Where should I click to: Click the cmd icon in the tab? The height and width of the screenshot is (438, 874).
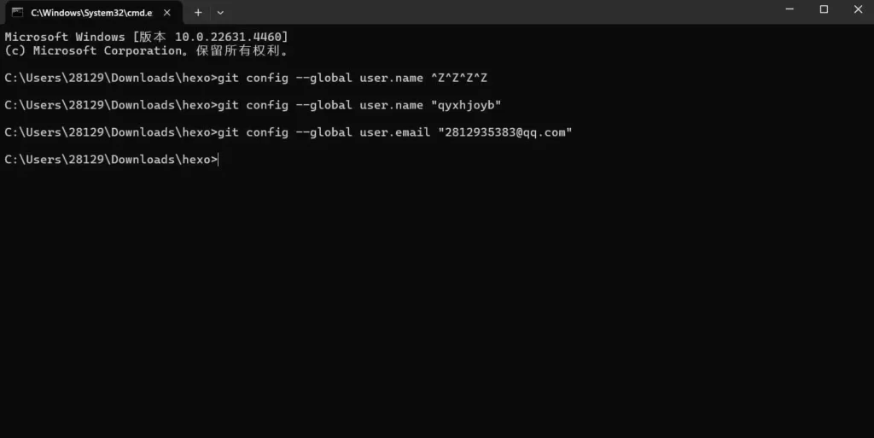coord(17,12)
